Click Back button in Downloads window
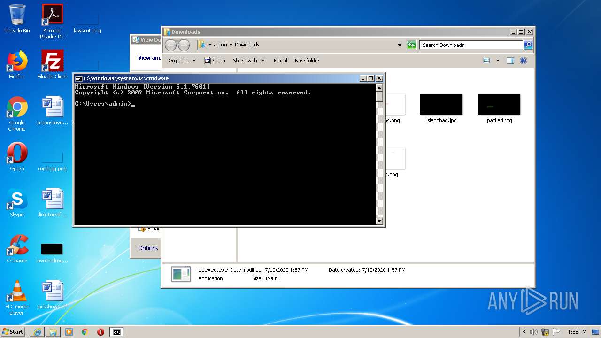Viewport: 601px width, 338px height. (170, 45)
